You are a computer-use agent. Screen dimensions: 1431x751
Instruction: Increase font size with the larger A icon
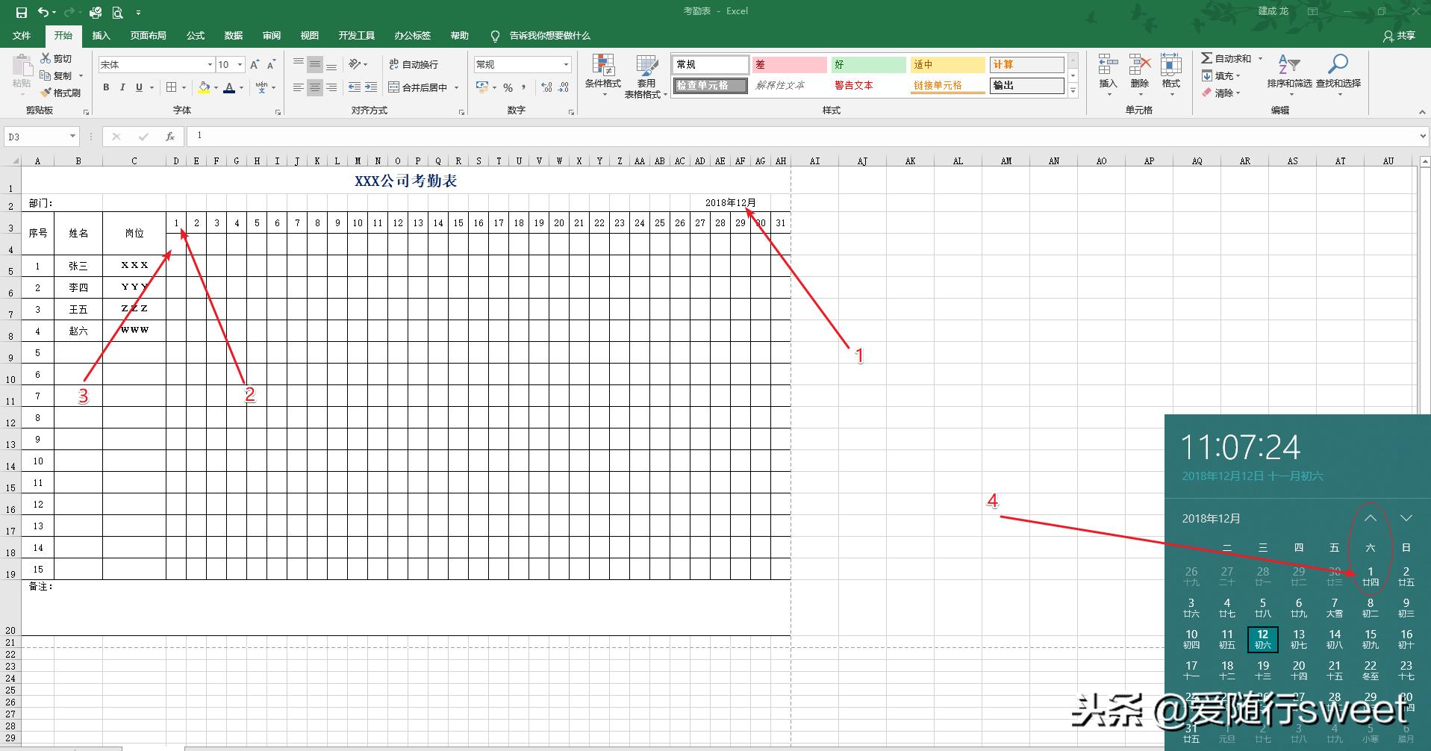tap(255, 64)
